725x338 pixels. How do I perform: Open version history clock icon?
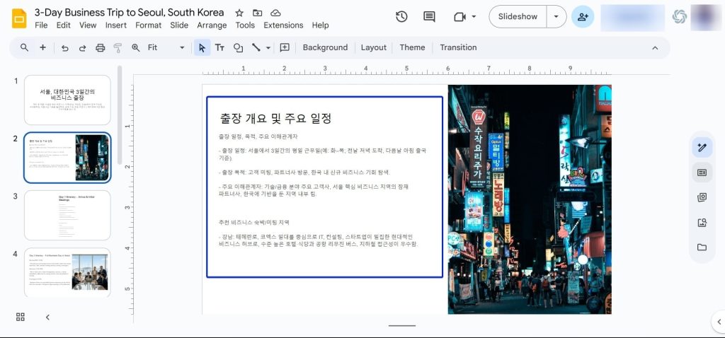pos(401,16)
